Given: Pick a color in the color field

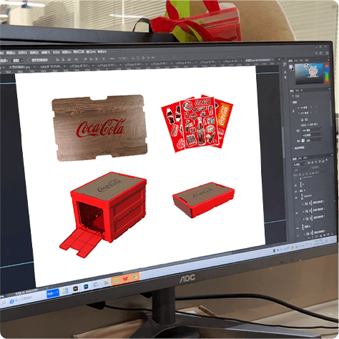Looking at the screenshot, I should 310,74.
